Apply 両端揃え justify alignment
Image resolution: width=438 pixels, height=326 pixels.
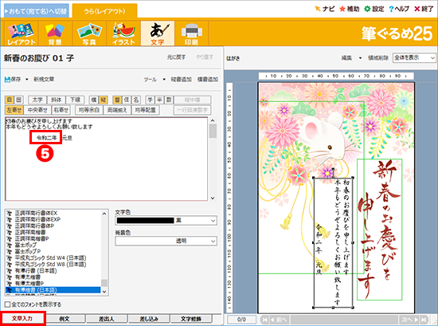[117, 110]
